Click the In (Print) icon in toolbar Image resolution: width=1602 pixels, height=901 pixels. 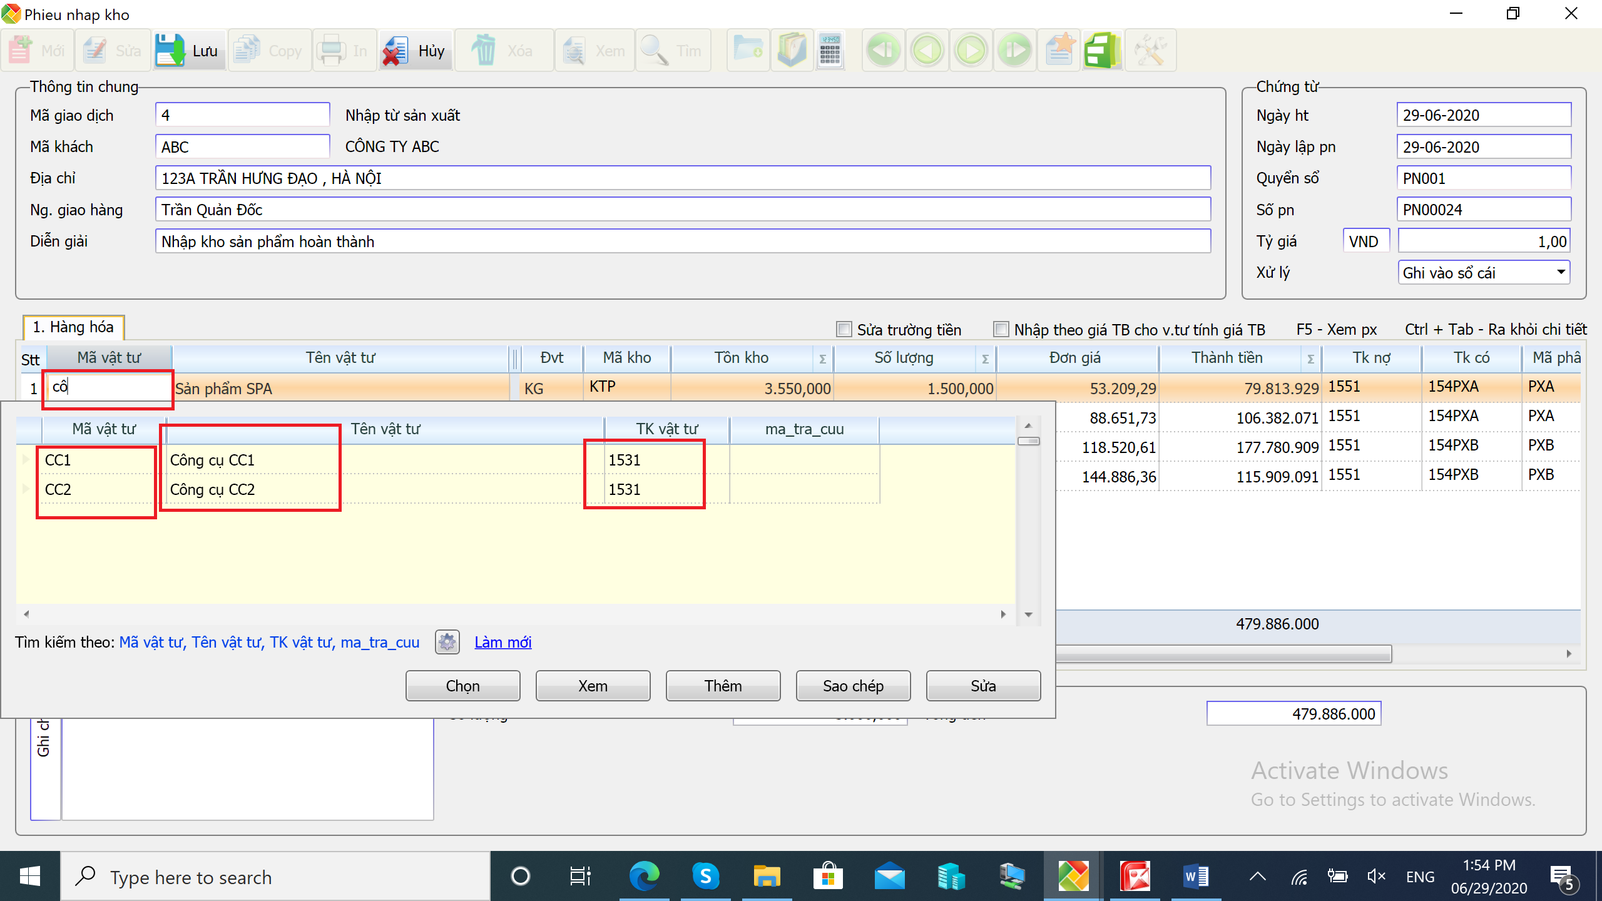point(342,51)
